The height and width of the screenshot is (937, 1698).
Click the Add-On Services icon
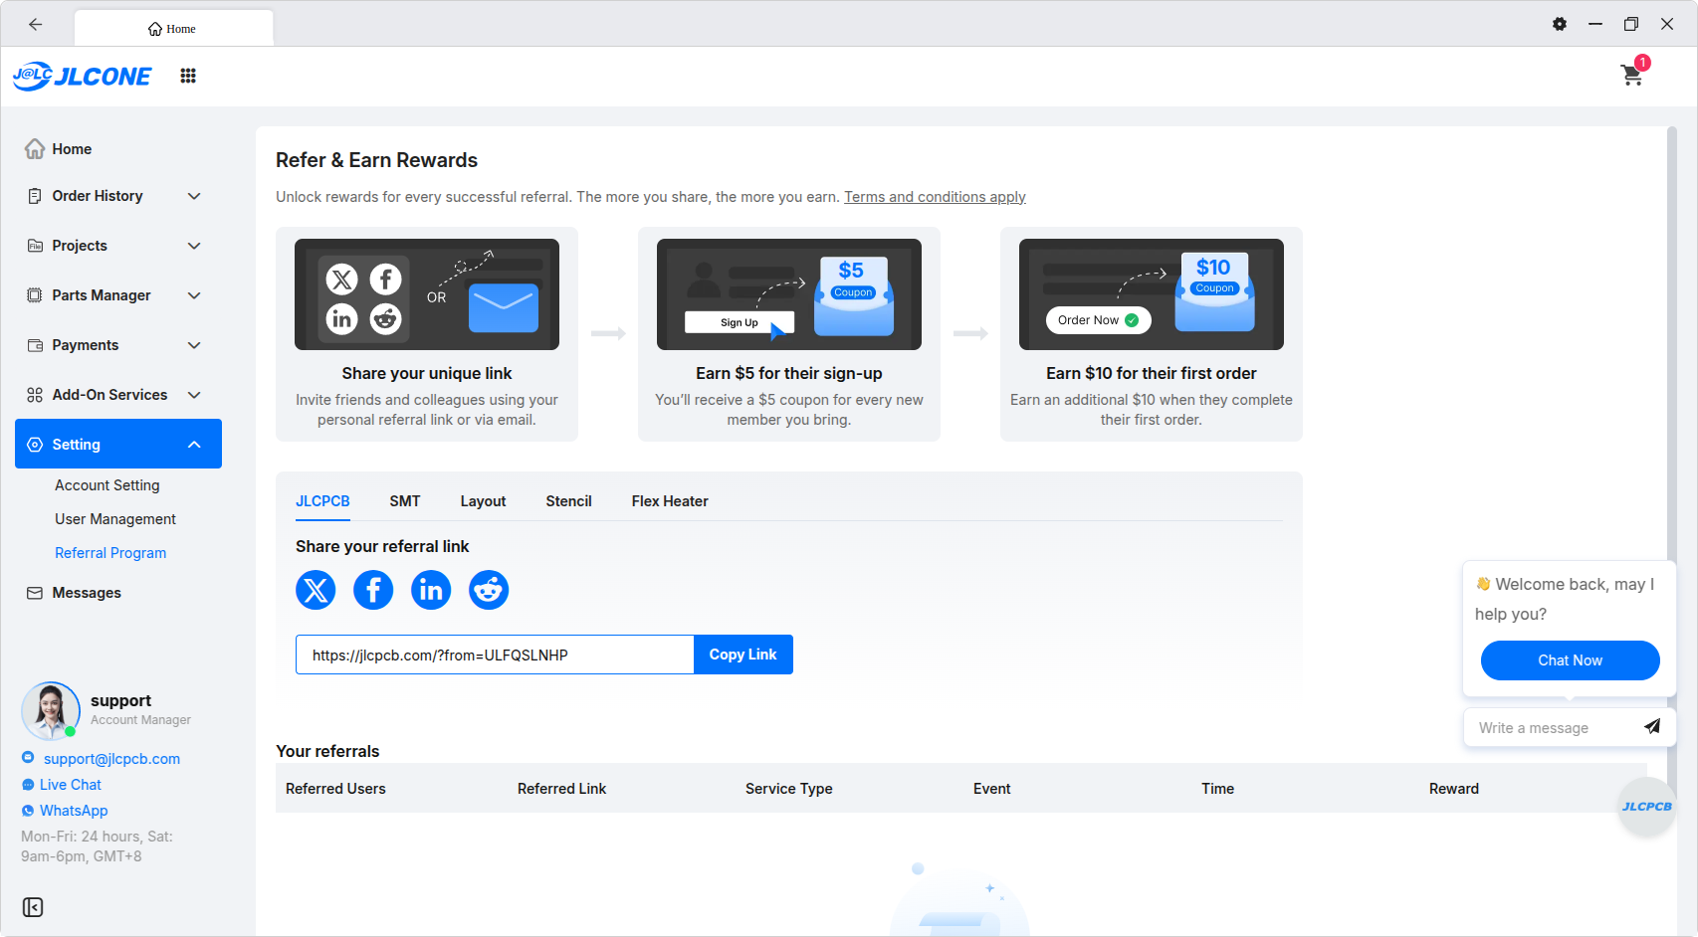35,395
